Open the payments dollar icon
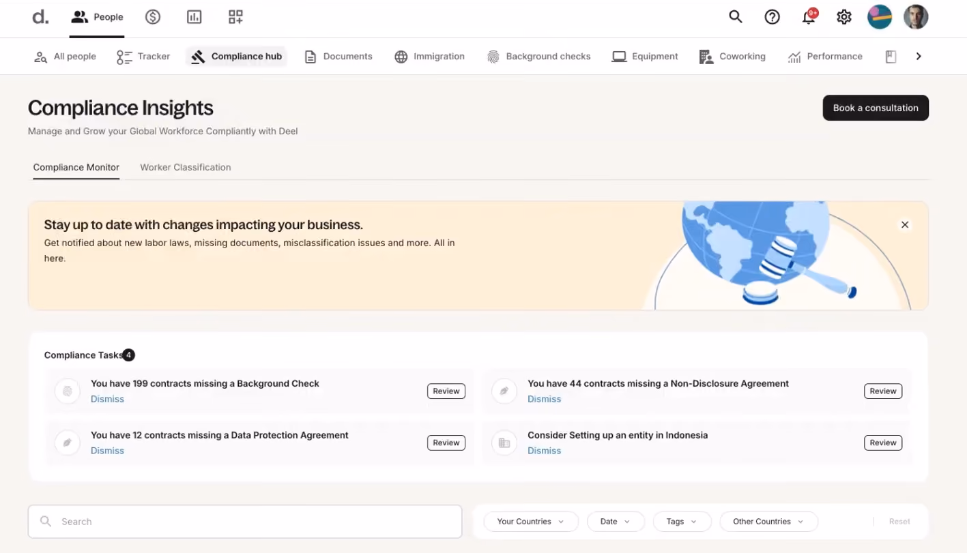The width and height of the screenshot is (967, 553). pos(153,17)
